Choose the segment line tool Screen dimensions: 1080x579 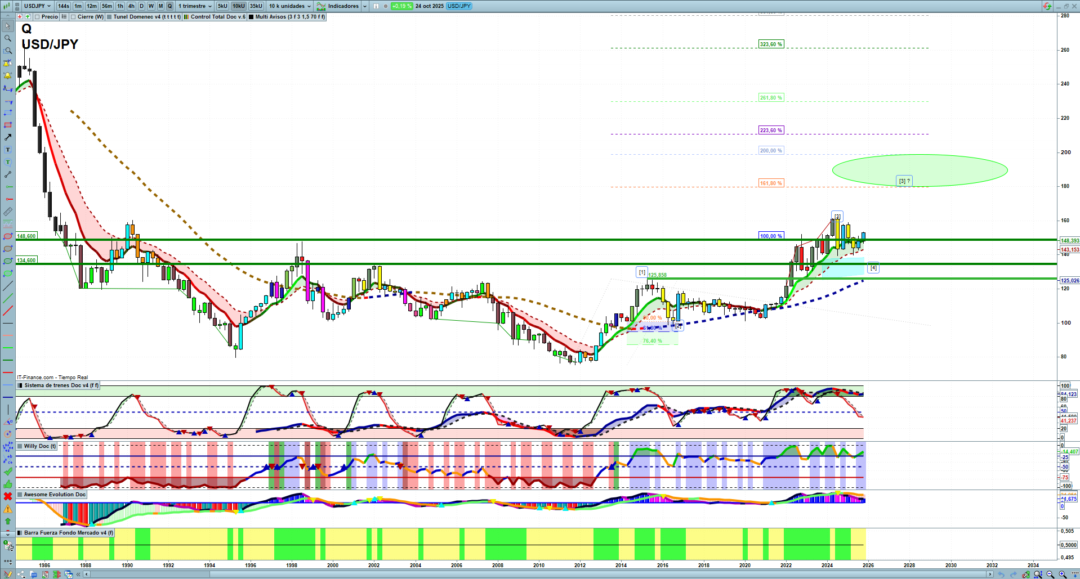[x=8, y=174]
